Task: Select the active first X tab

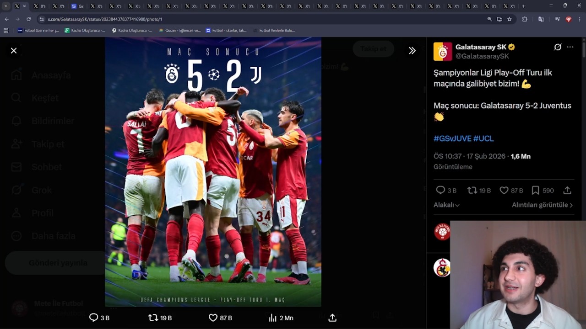Action: tap(20, 6)
